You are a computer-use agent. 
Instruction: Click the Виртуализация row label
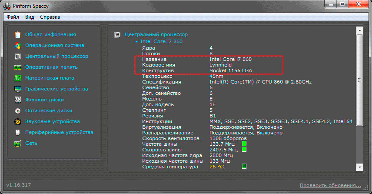[x=162, y=127]
